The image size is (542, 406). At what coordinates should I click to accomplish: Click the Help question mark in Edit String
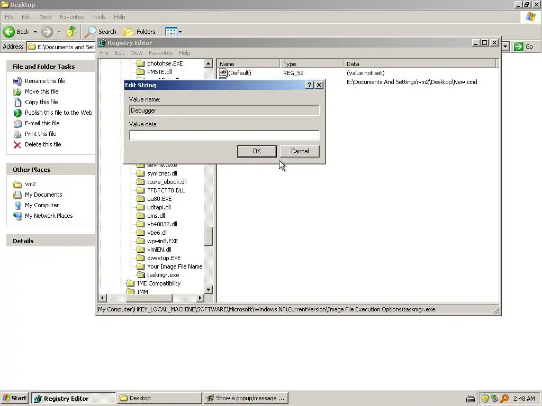309,85
